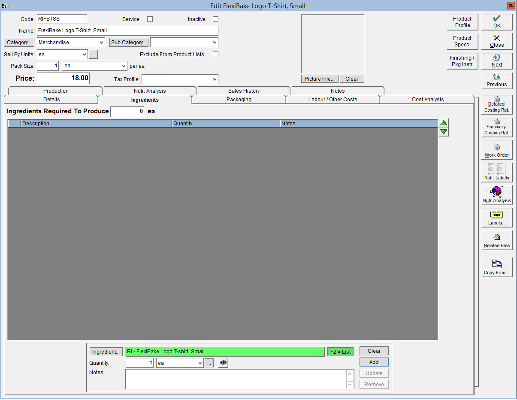This screenshot has width=517, height=400.
Task: Open Nutr. Labels
Action: coord(497,173)
